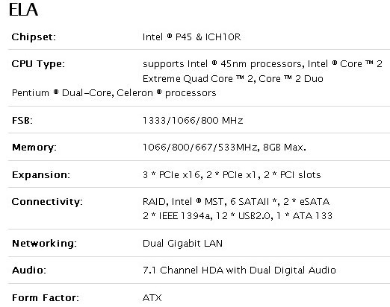Image resolution: width=390 pixels, height=307 pixels.
Task: Click the Dual Gigabit LAN value
Action: tap(182, 243)
